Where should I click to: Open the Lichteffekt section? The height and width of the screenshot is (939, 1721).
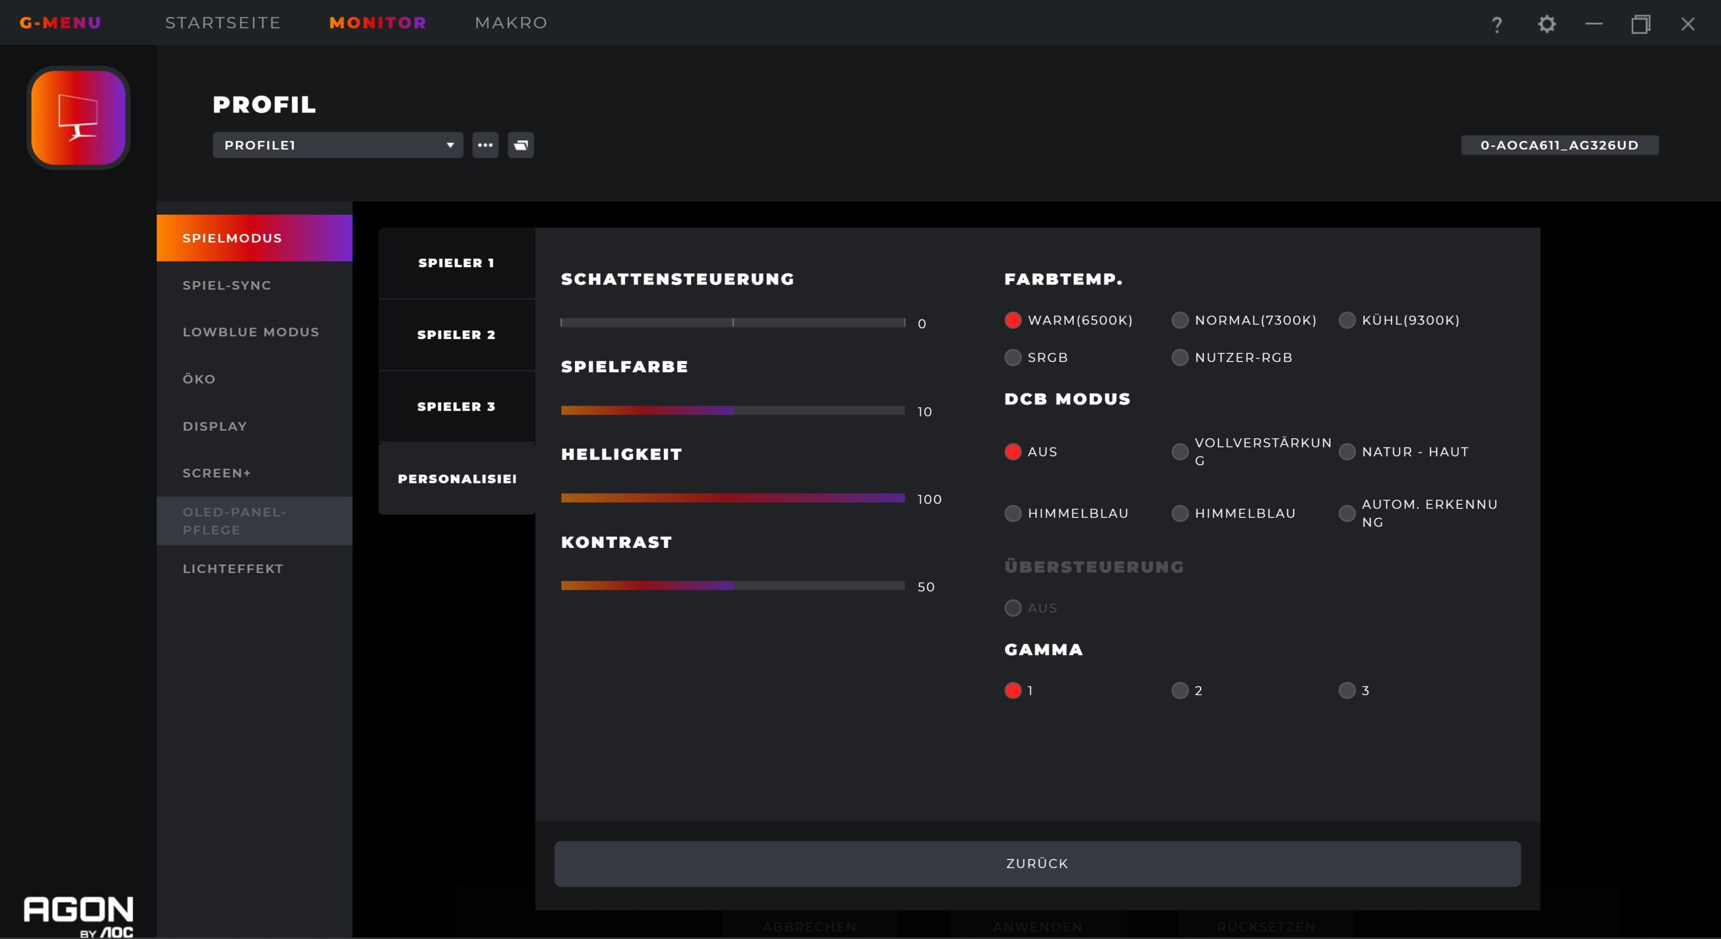232,568
